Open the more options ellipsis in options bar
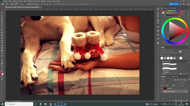The height and width of the screenshot is (106, 190). click(68, 4)
